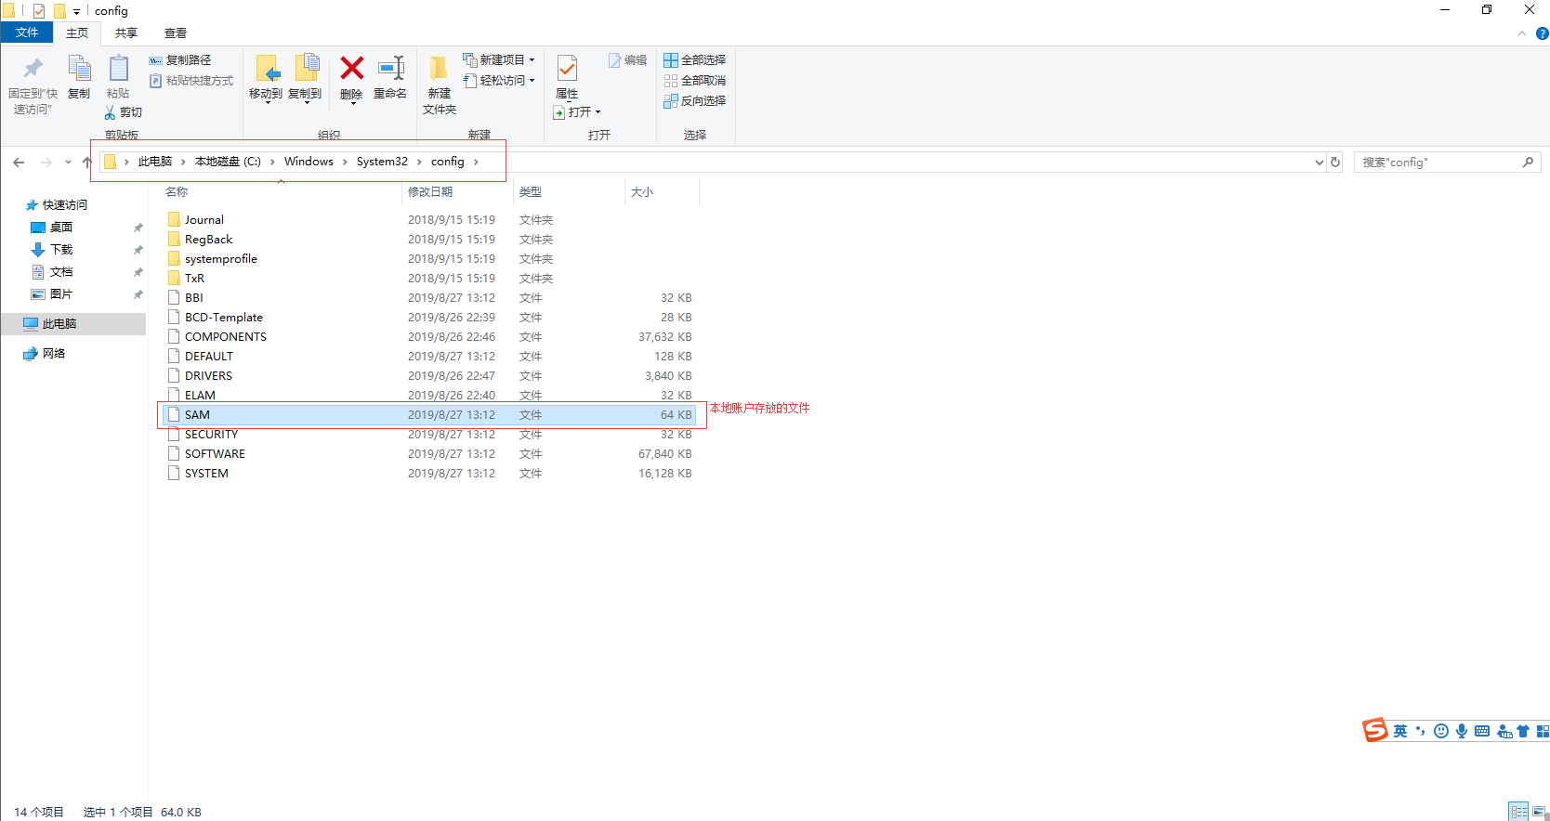Click Select none in ribbon
The image size is (1550, 821).
(x=695, y=81)
